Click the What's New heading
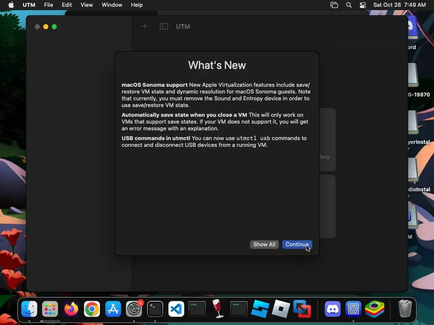Screen dimensions: 434x325 [217, 65]
